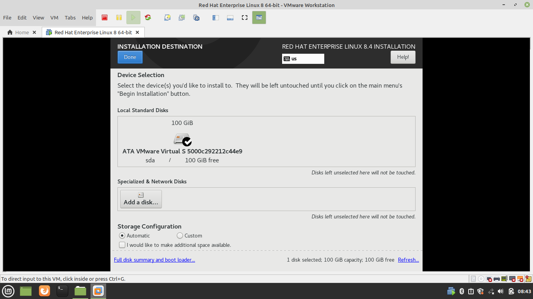This screenshot has height=299, width=533.
Task: Click the shield update manager tray icon
Action: pyautogui.click(x=480, y=291)
